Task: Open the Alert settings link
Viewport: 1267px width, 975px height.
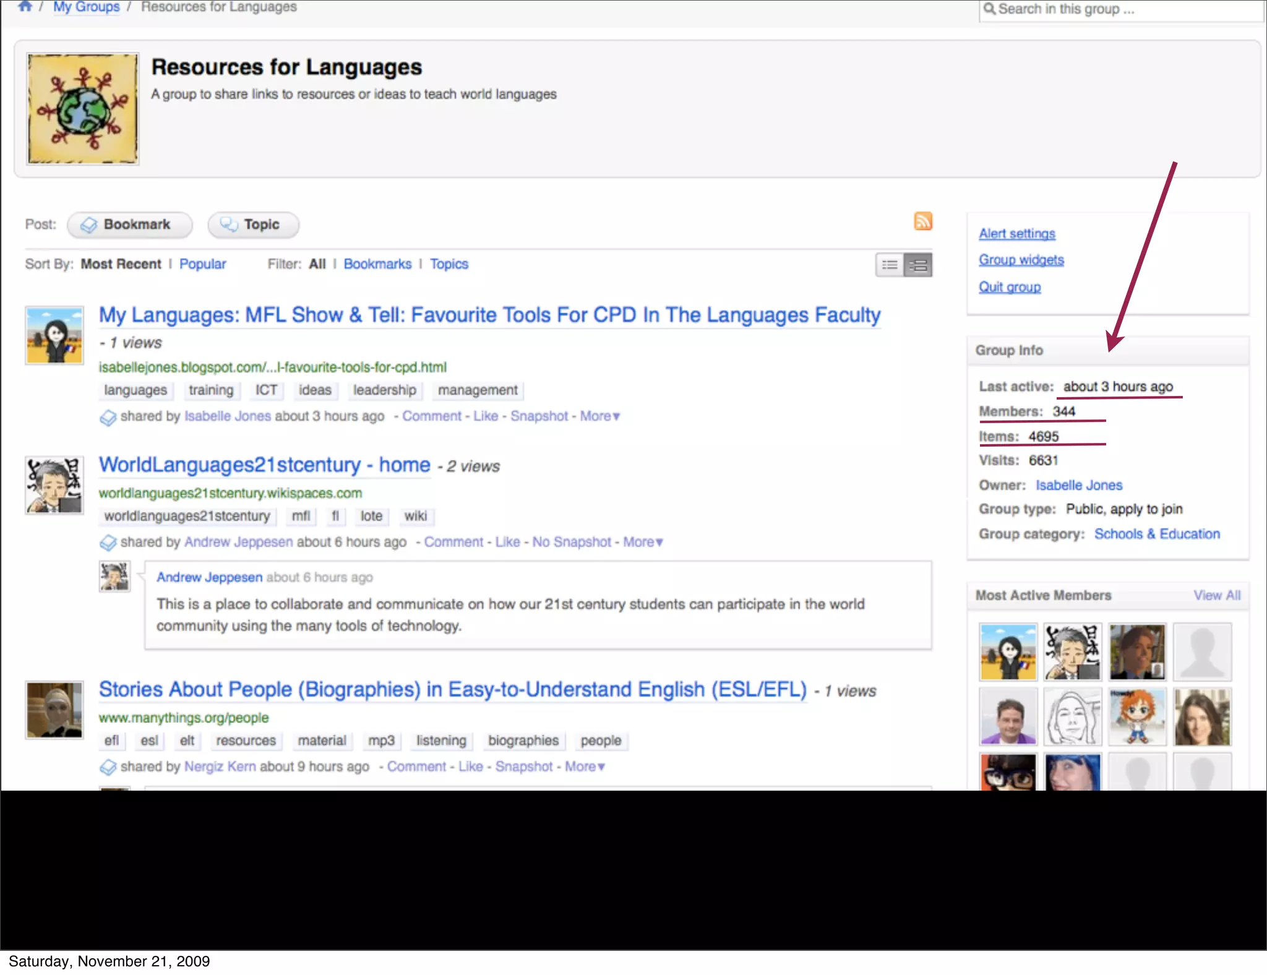Action: [1016, 234]
